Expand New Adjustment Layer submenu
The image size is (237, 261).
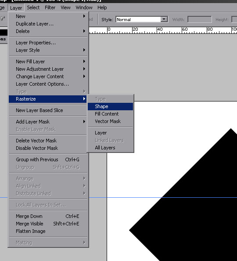48,69
